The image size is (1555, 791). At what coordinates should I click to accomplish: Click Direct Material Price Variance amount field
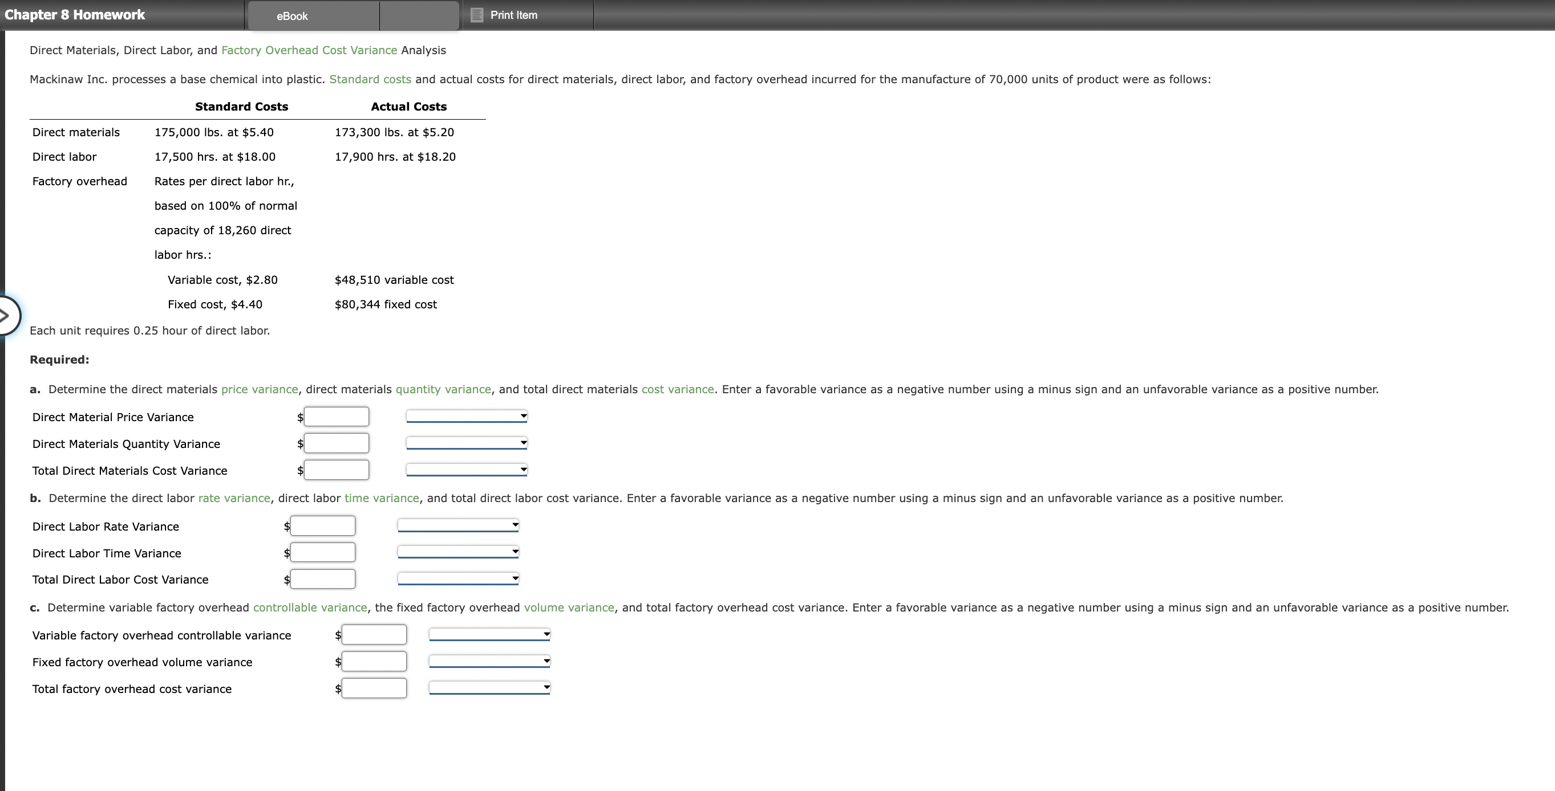[x=336, y=417]
